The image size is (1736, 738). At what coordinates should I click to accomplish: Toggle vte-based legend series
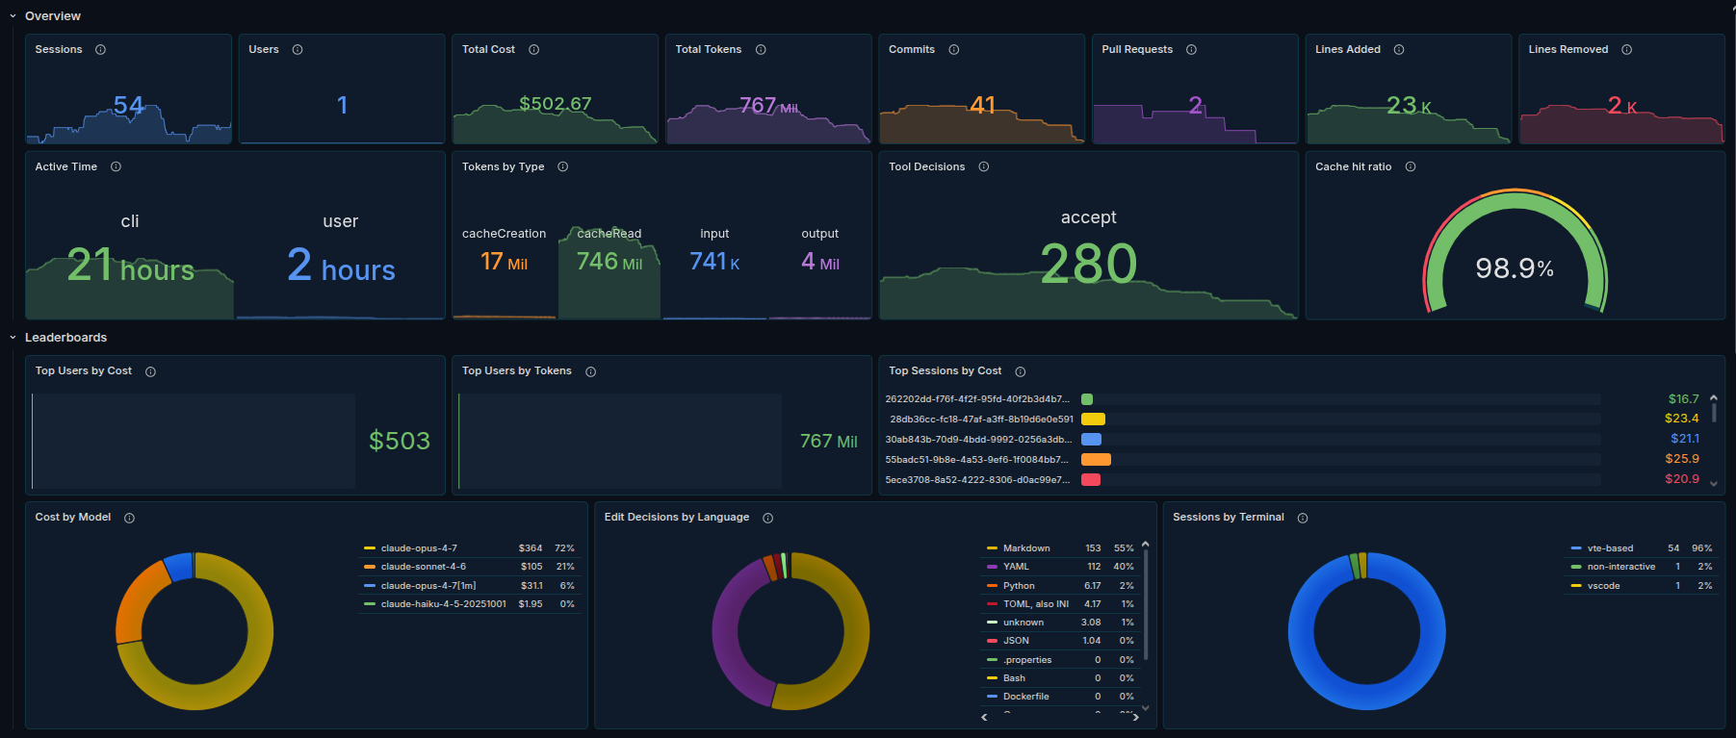click(1610, 548)
